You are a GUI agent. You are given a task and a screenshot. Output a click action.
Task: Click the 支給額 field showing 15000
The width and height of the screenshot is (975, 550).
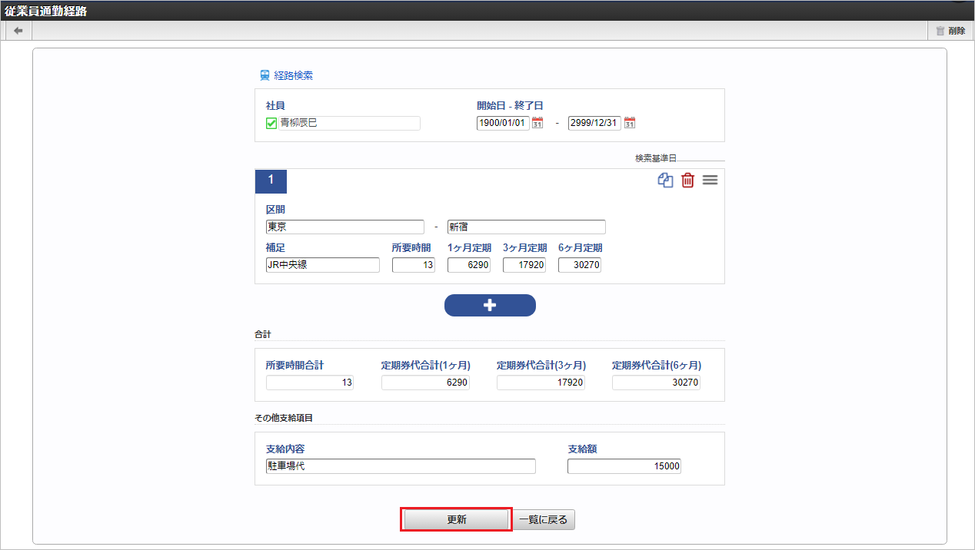point(624,466)
